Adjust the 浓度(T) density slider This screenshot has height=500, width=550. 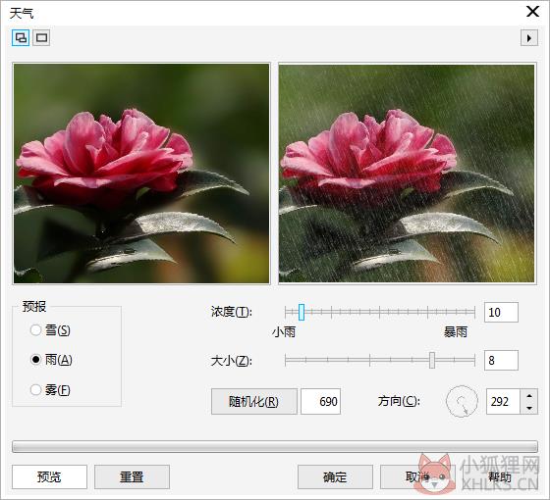(x=302, y=312)
